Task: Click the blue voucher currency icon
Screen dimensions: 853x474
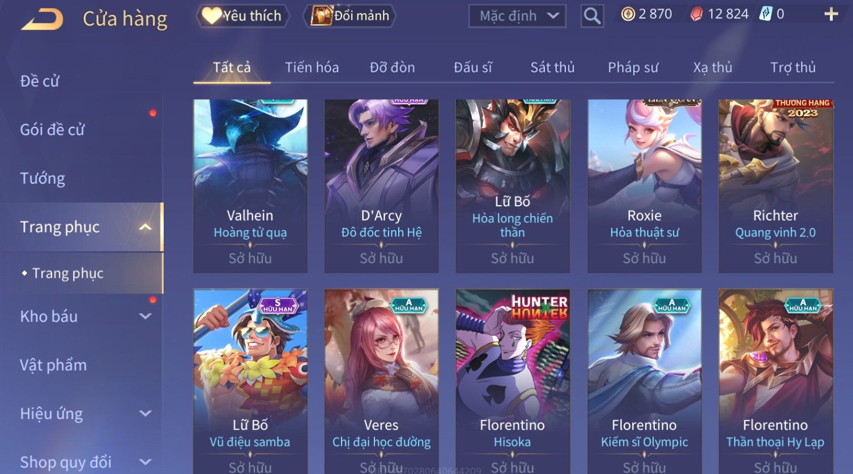Action: coord(766,14)
